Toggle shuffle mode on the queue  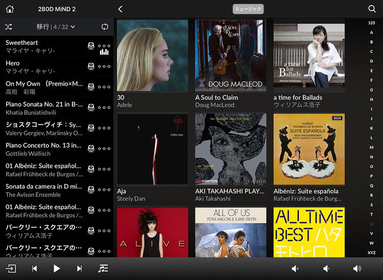pos(9,27)
